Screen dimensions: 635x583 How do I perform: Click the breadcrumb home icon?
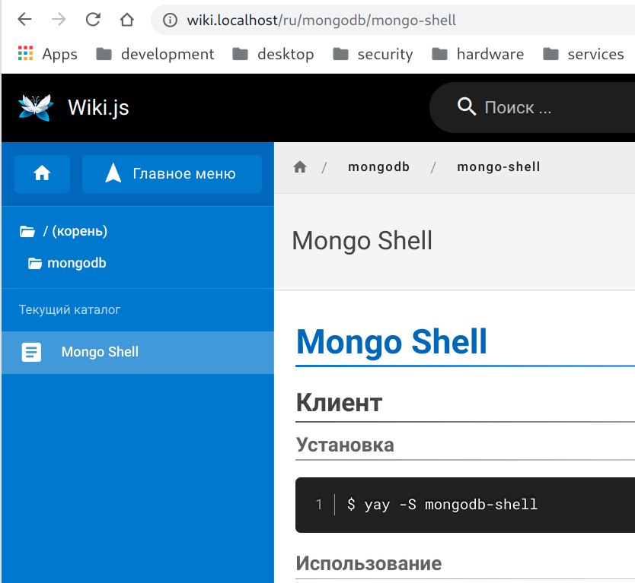[300, 167]
